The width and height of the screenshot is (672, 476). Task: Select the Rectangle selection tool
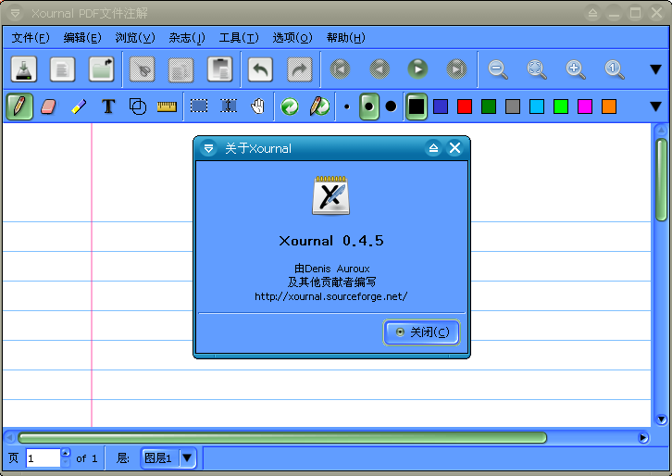click(x=199, y=106)
